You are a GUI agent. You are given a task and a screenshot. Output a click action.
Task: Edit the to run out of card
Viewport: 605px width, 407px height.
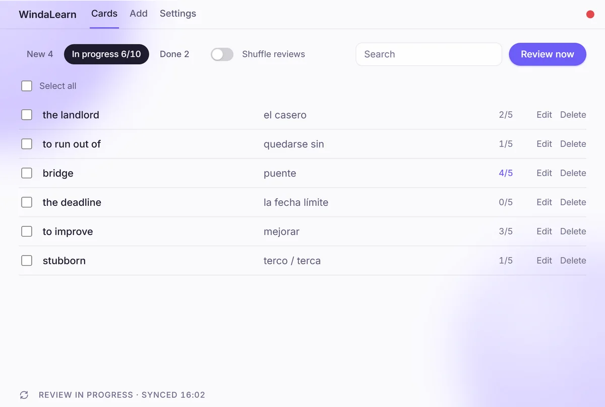544,144
